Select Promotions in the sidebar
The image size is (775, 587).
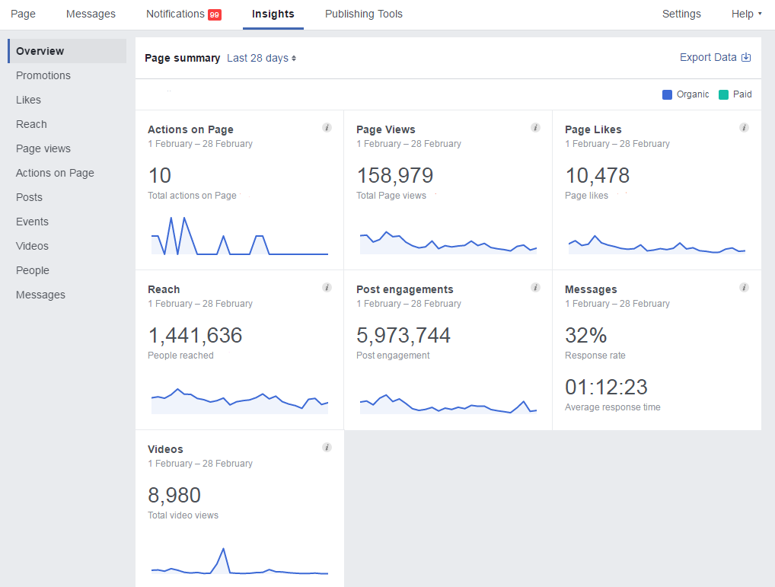click(x=43, y=75)
